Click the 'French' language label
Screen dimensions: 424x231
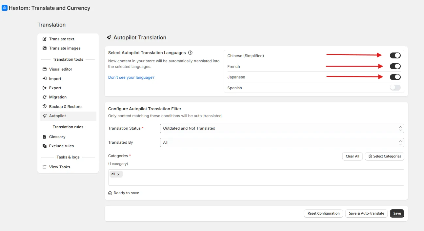[234, 67]
